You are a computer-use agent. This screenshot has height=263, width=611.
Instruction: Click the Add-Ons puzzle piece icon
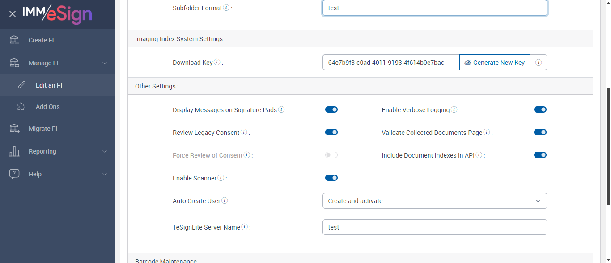21,107
